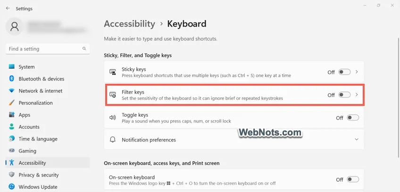Click the Gaming controller icon in sidebar

click(x=11, y=151)
